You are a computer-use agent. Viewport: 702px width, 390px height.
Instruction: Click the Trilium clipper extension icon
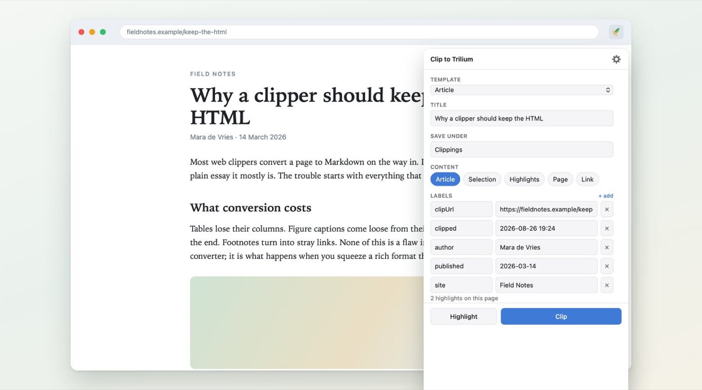[x=616, y=32]
